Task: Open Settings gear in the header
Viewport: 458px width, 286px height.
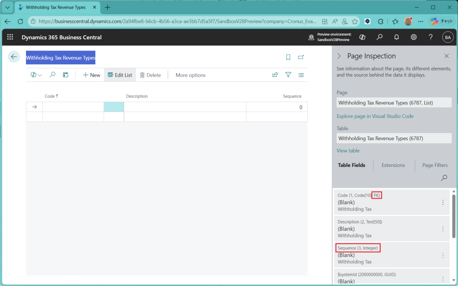Action: 414,37
